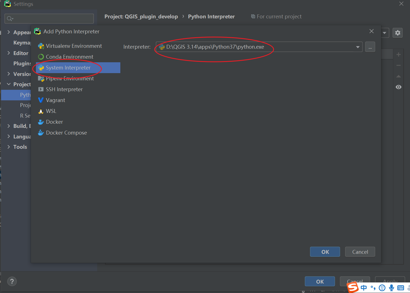This screenshot has width=410, height=293.
Task: Click OK in the Settings window
Action: coord(320,281)
